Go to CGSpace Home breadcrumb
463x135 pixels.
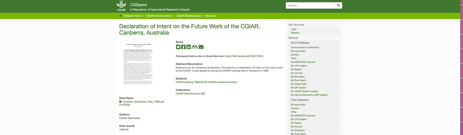pyautogui.click(x=132, y=16)
